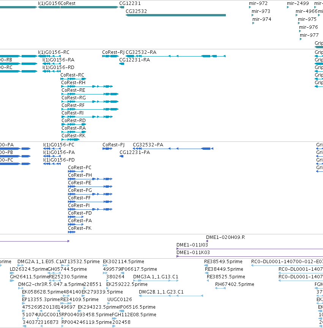The height and width of the screenshot is (328, 323).
Task: Select the CoRest-RD transcript
Action: pyautogui.click(x=74, y=124)
